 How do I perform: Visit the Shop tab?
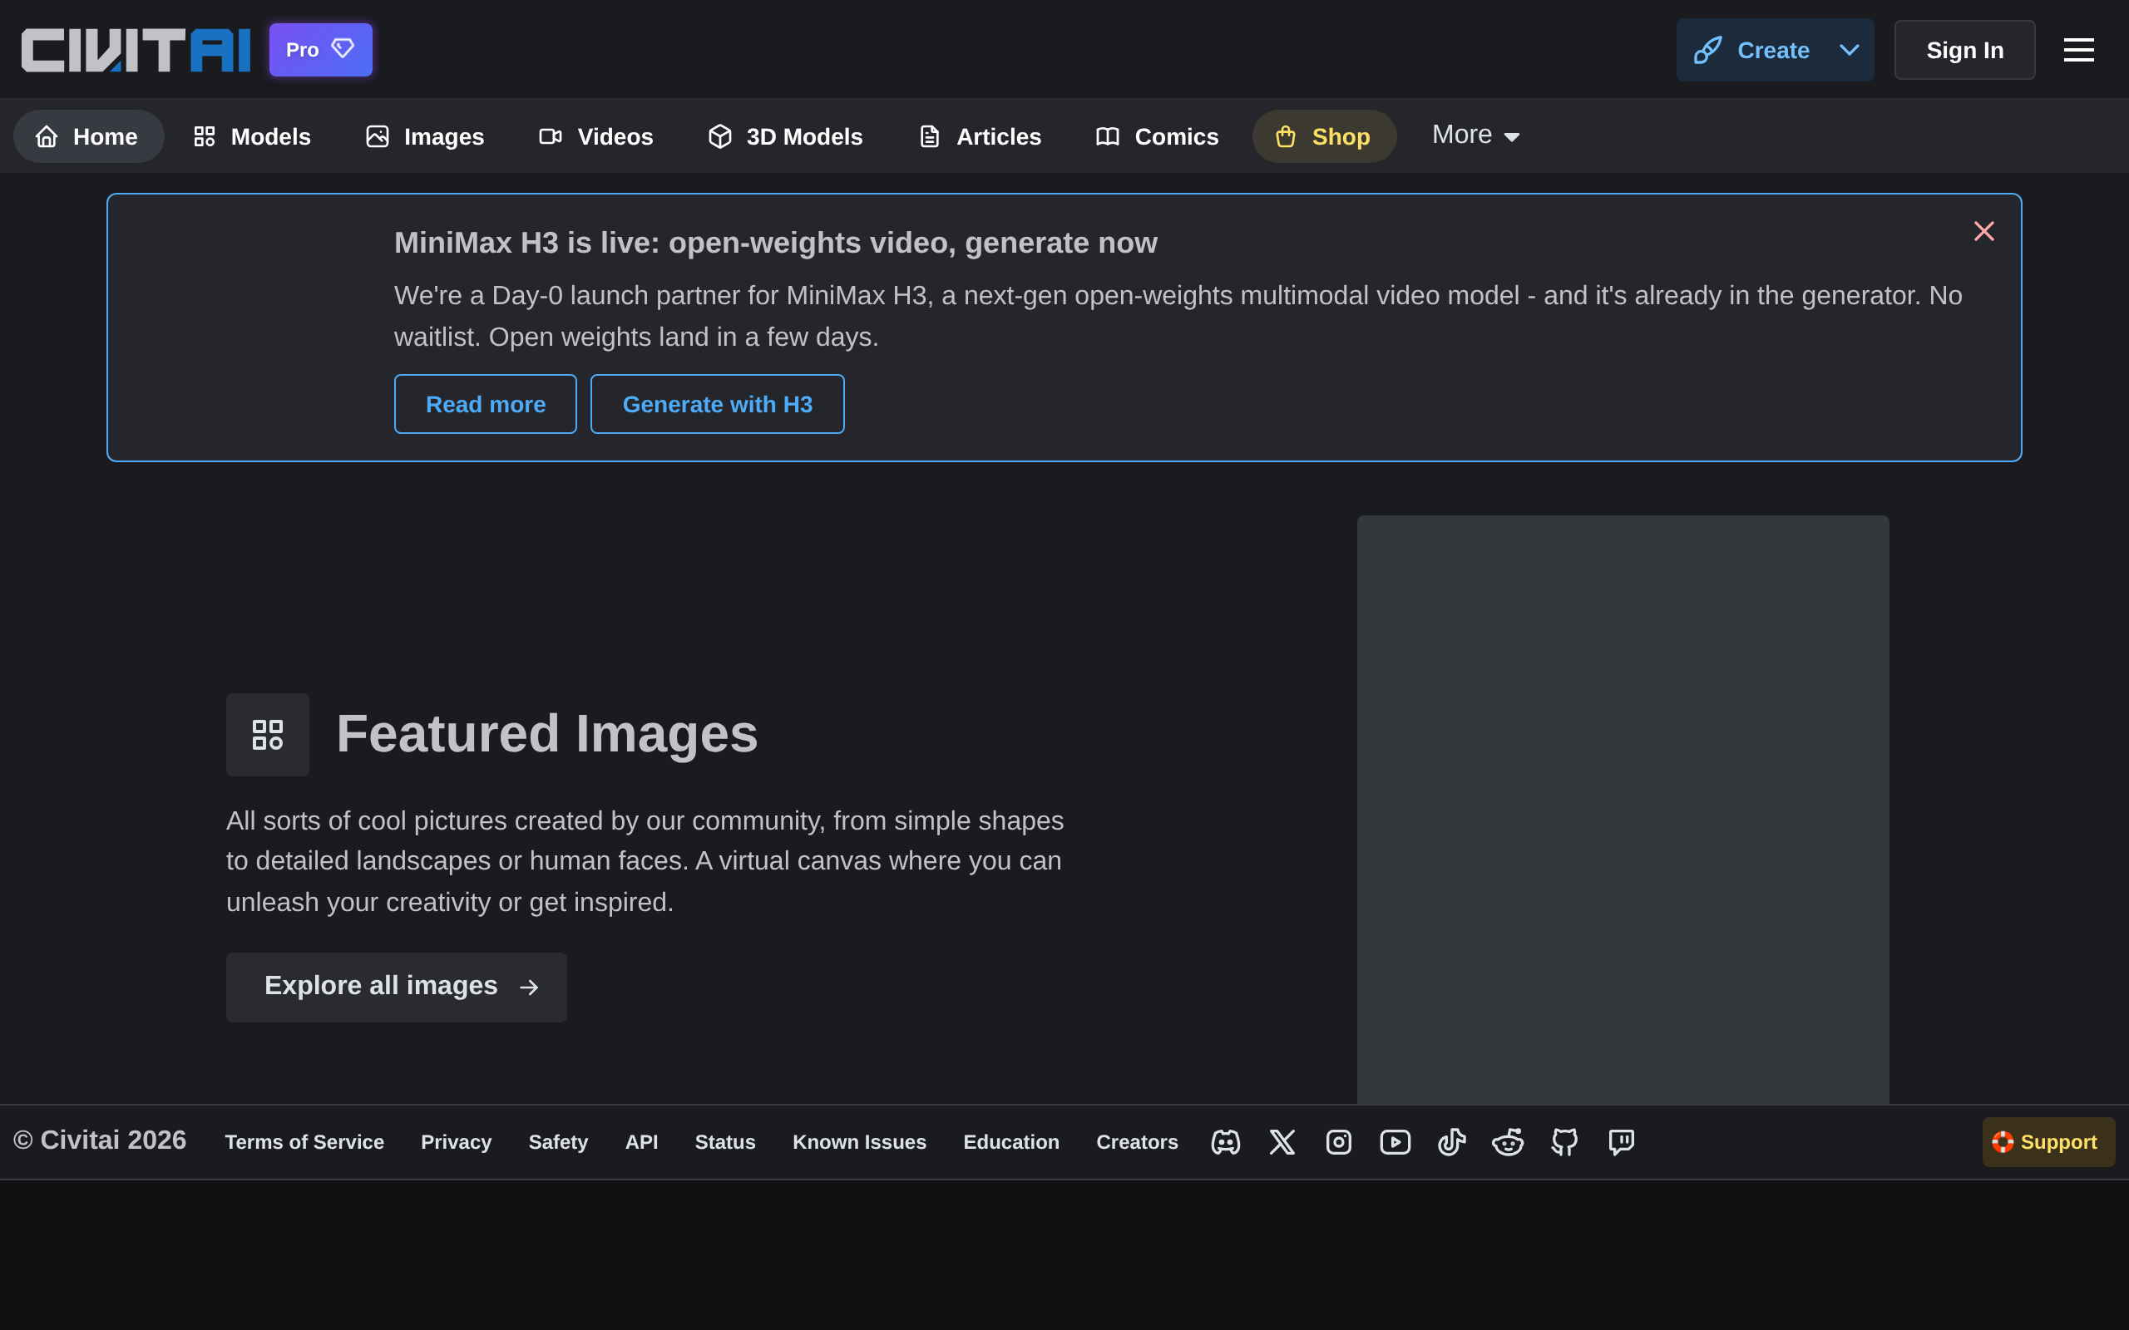[x=1324, y=136]
